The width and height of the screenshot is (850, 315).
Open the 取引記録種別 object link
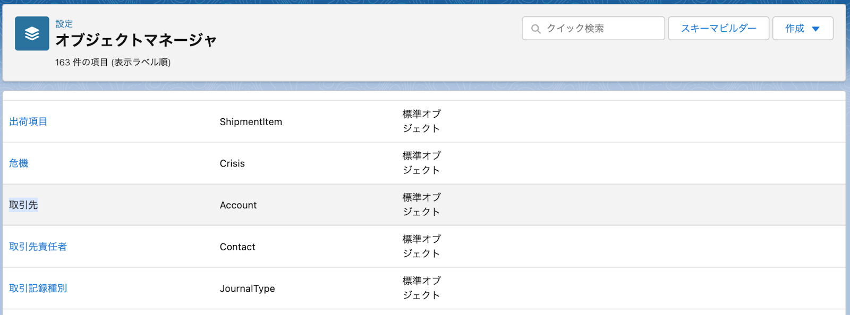point(38,288)
